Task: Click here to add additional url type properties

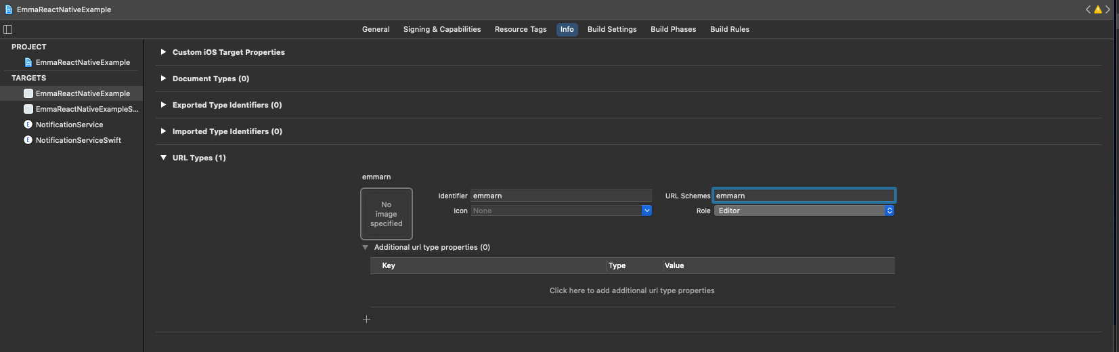Action: coord(632,290)
